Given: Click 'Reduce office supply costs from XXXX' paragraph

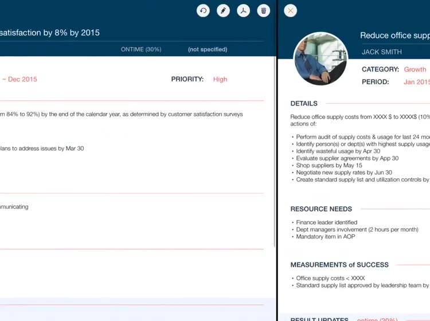Looking at the screenshot, I should point(360,120).
